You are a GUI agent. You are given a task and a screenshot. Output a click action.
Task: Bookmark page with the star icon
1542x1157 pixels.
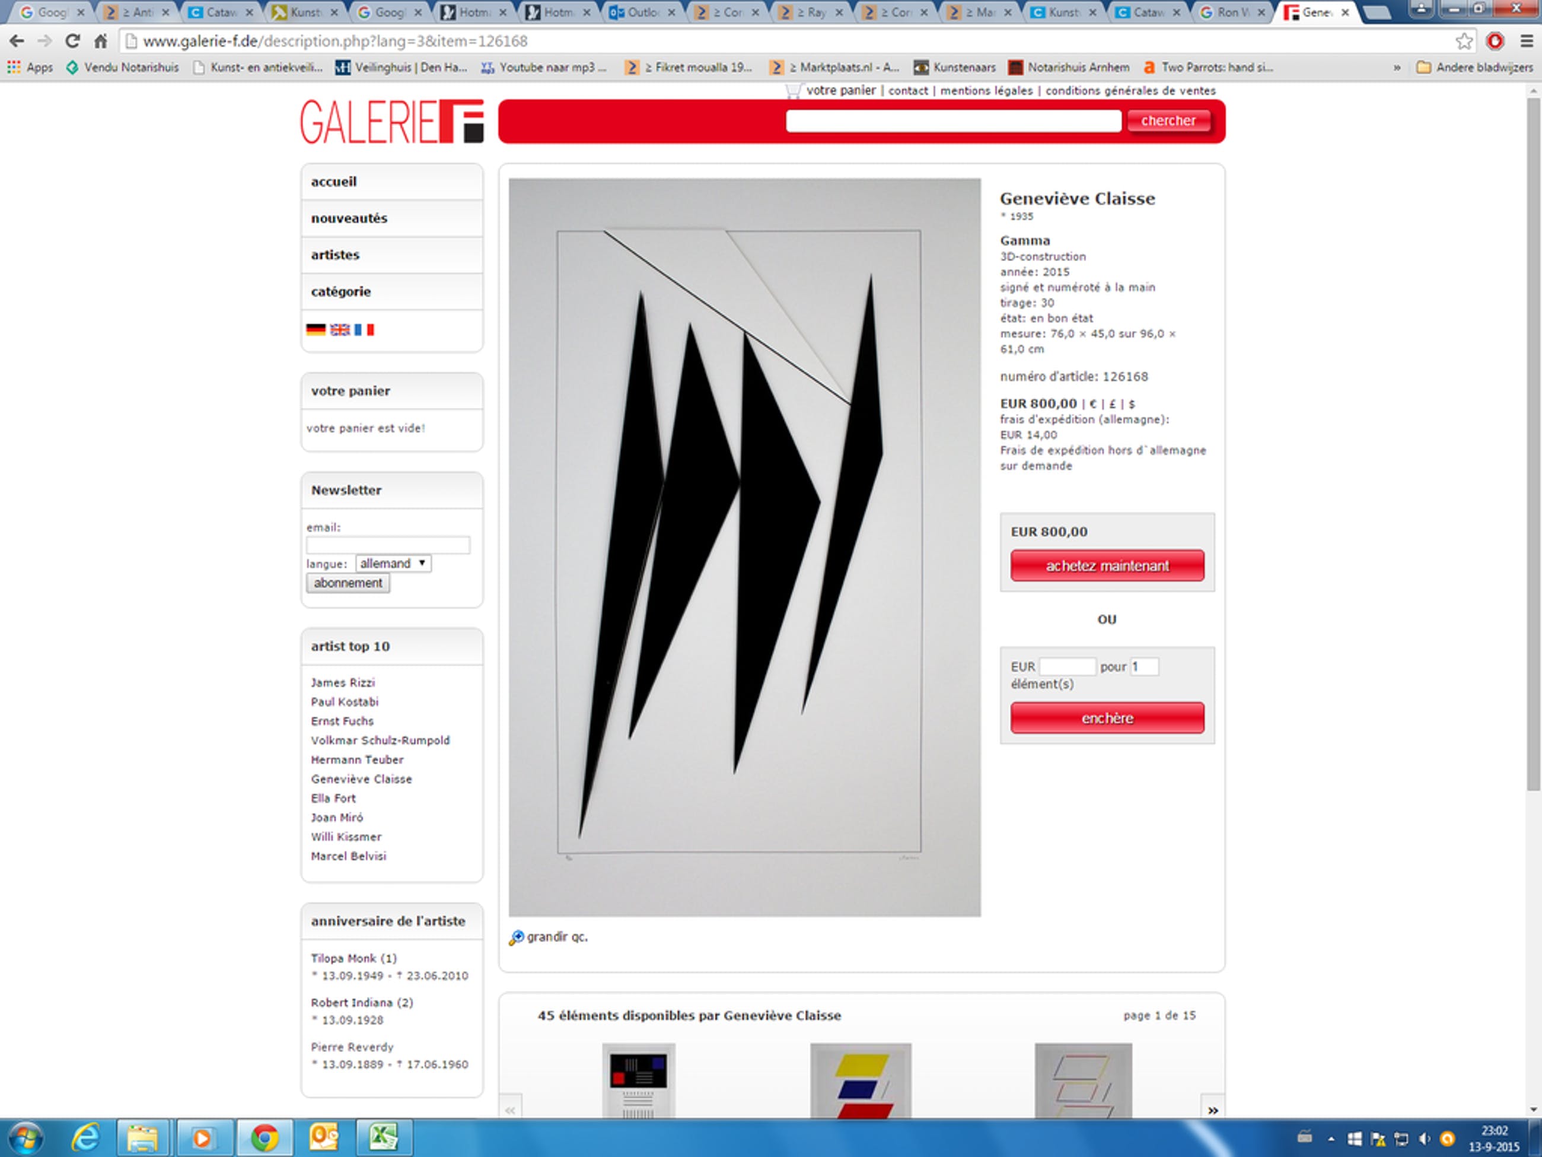point(1464,41)
